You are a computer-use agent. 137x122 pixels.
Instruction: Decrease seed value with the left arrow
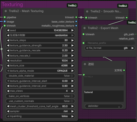pos(8,30)
